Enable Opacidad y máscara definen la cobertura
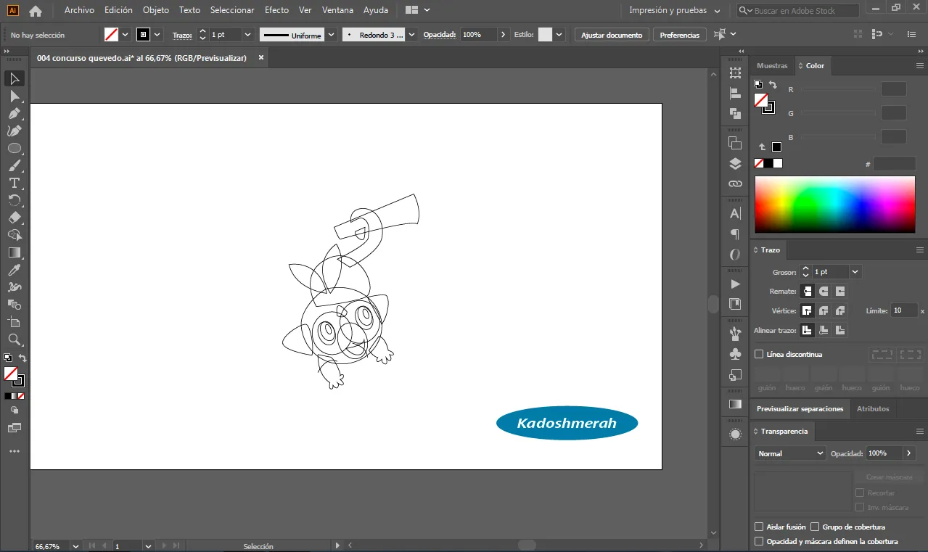The image size is (928, 552). [x=759, y=541]
